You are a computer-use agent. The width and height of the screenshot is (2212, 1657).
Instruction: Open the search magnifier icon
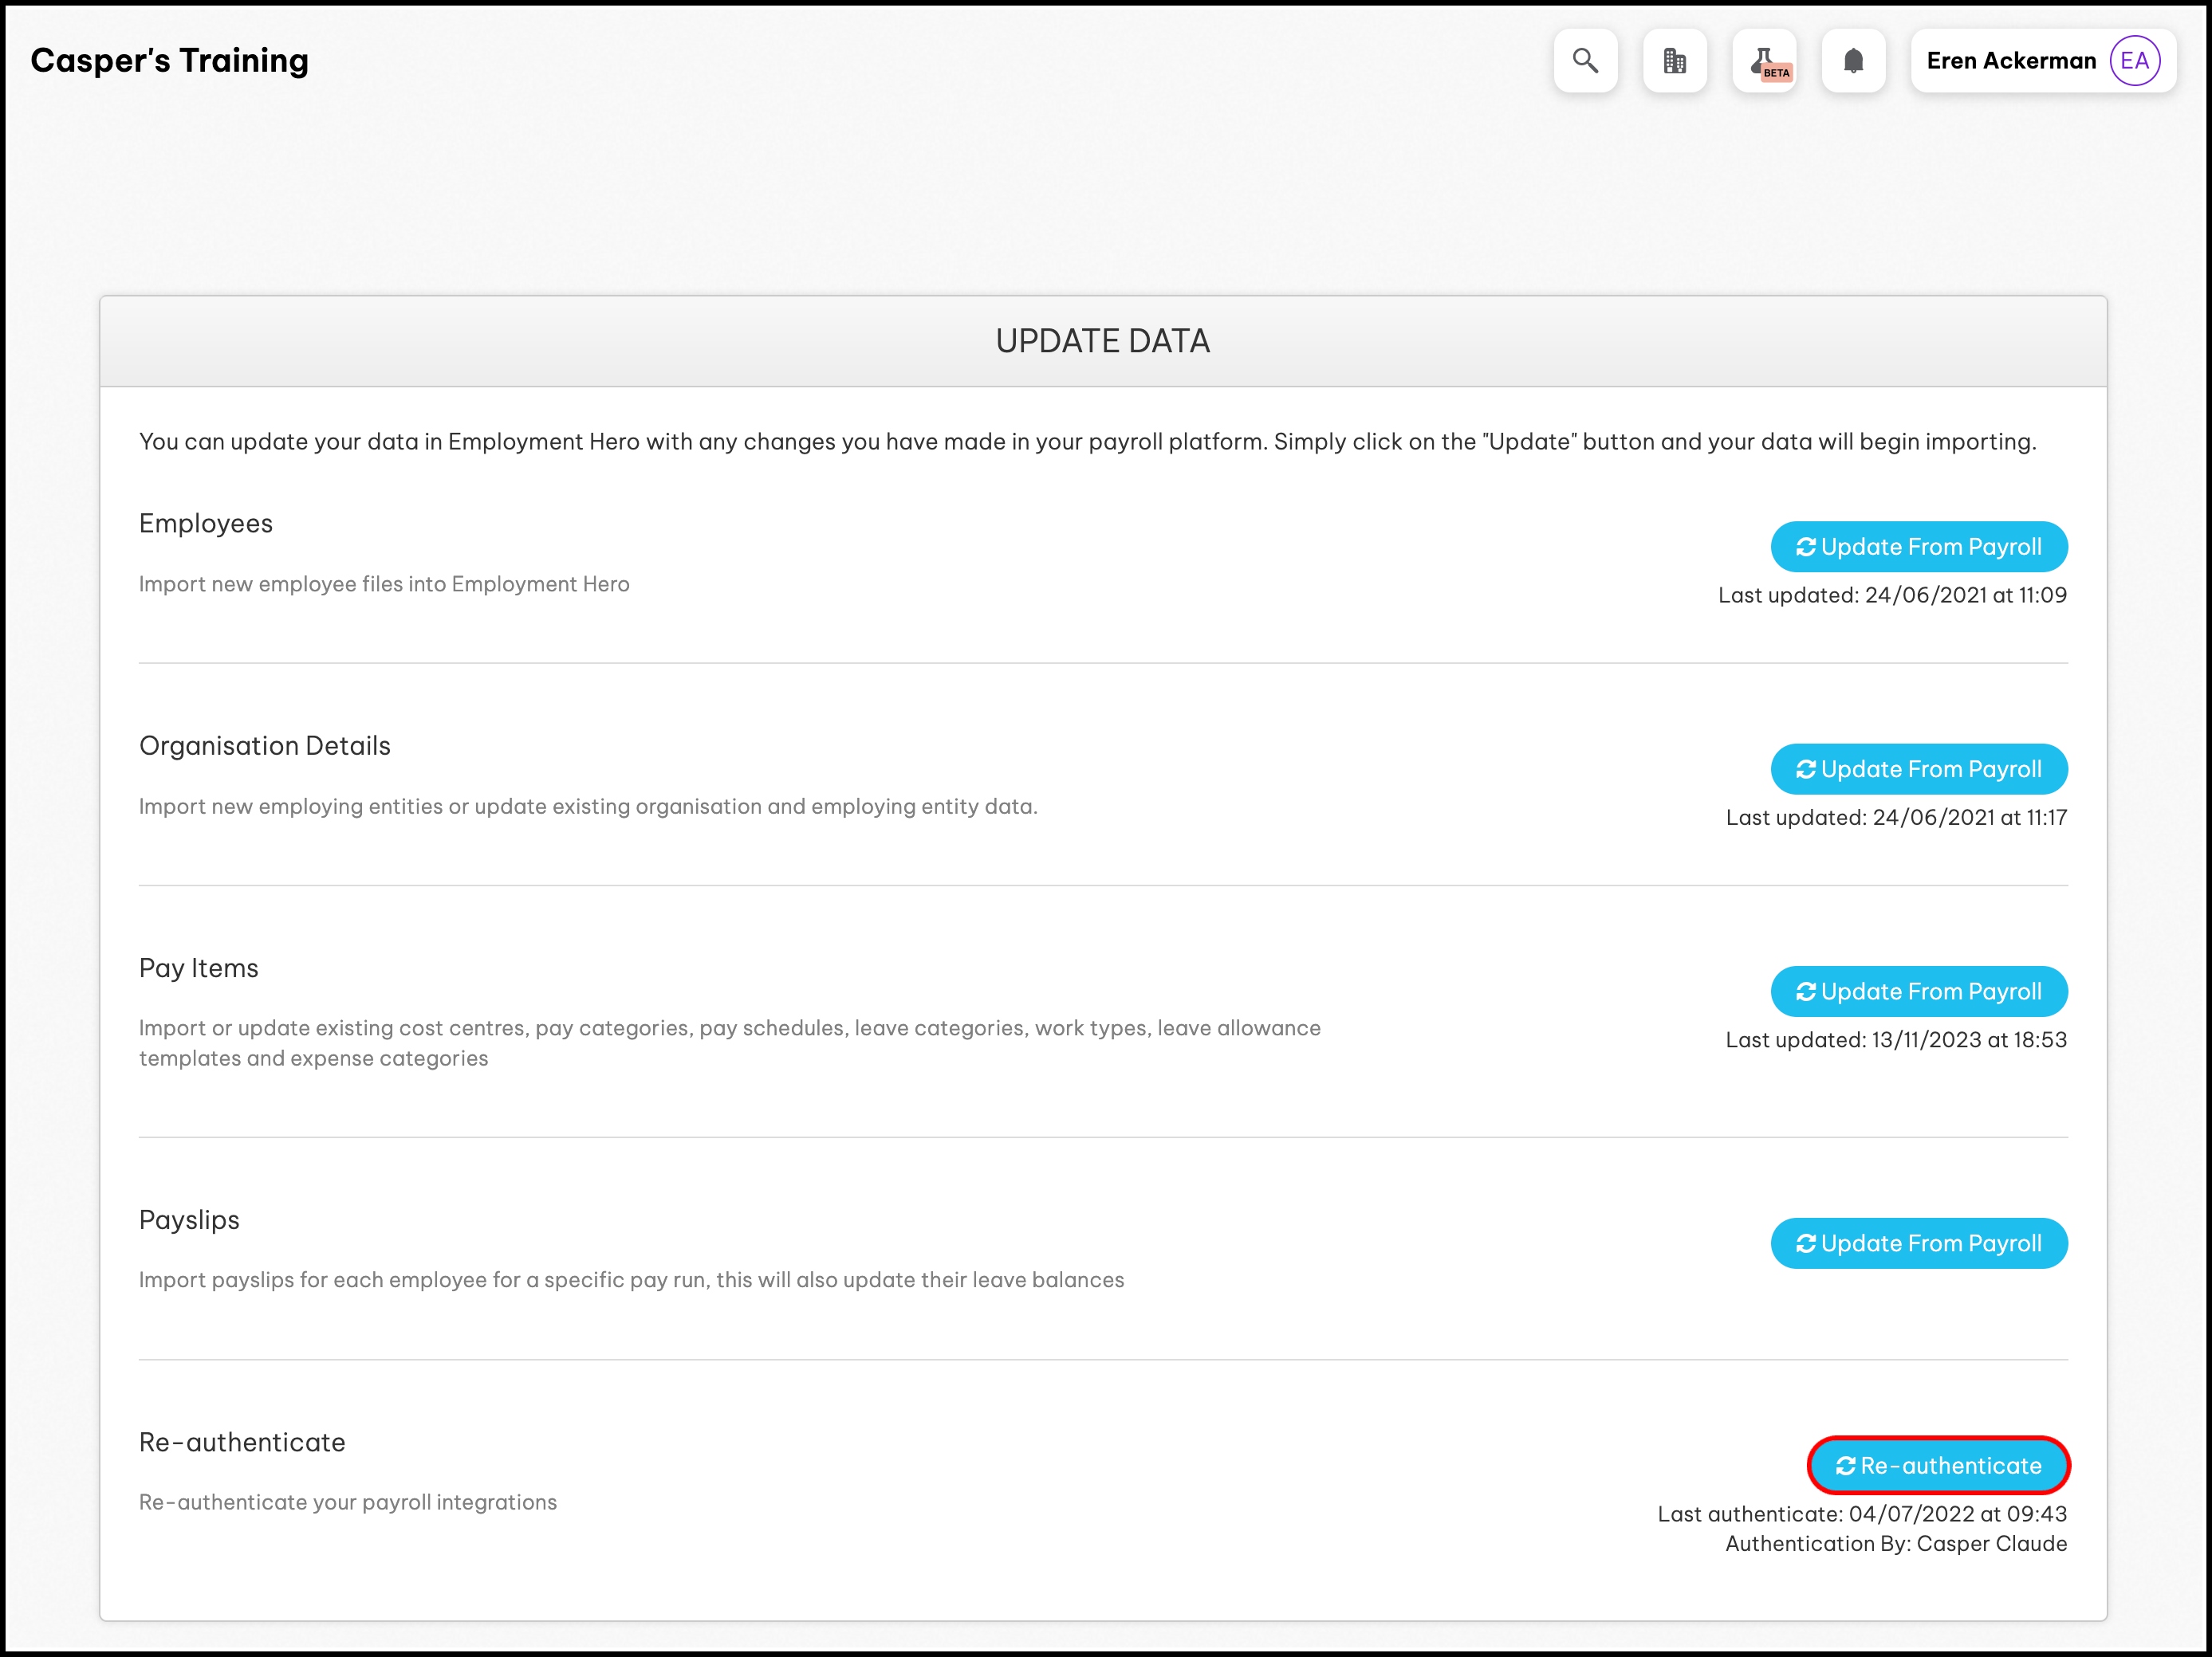(x=1585, y=61)
